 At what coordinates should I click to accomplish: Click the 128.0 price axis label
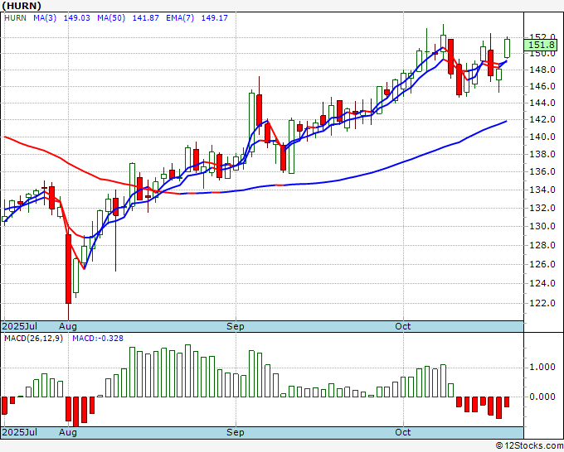[x=542, y=246]
